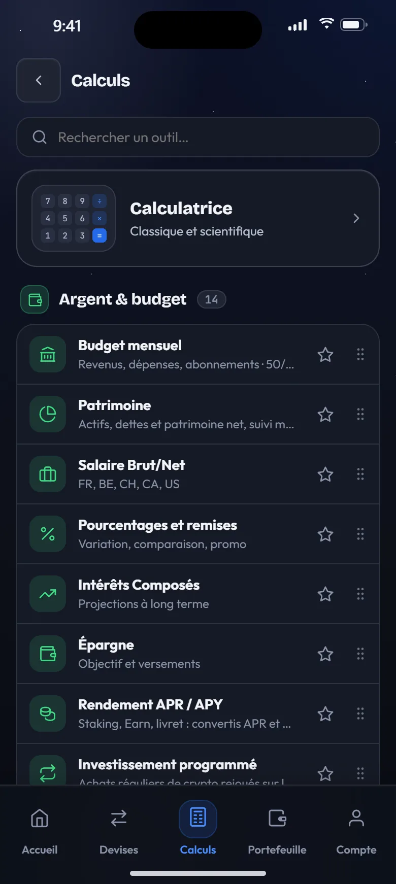Open the Salaire Brut/Net briefcase icon
Image resolution: width=396 pixels, height=884 pixels.
[48, 474]
